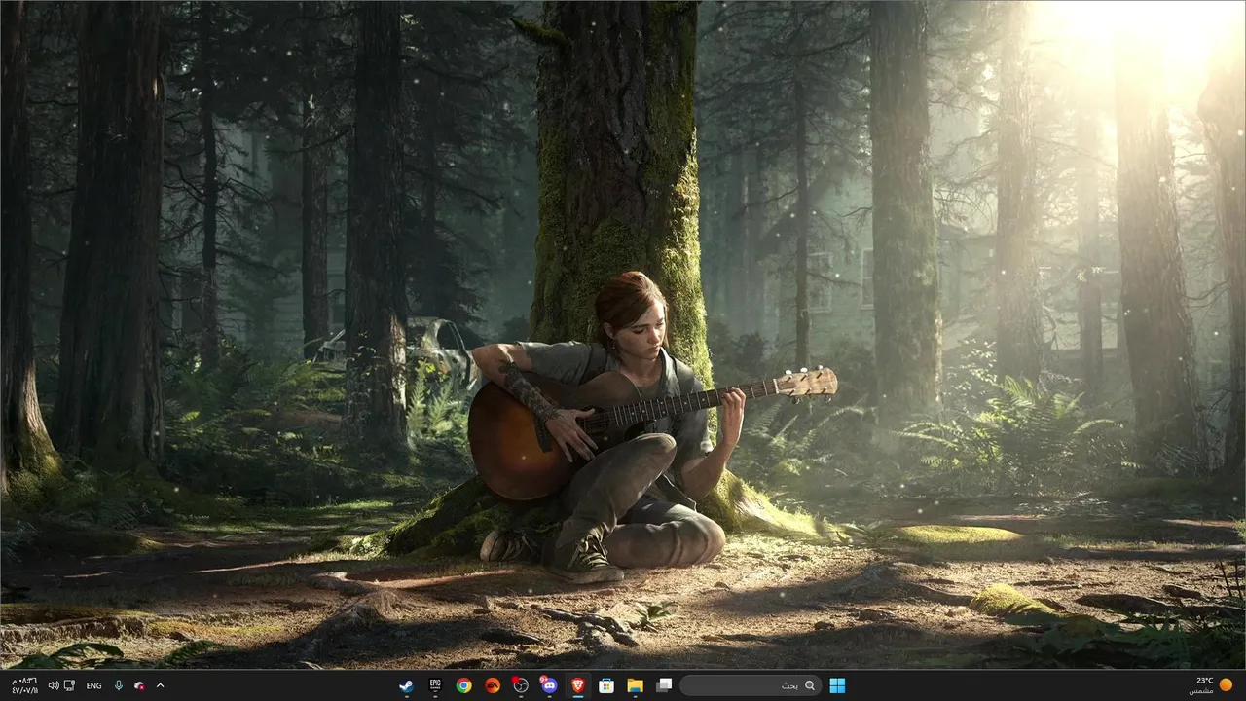The height and width of the screenshot is (701, 1246).
Task: Open Discord from the taskbar
Action: point(549,685)
